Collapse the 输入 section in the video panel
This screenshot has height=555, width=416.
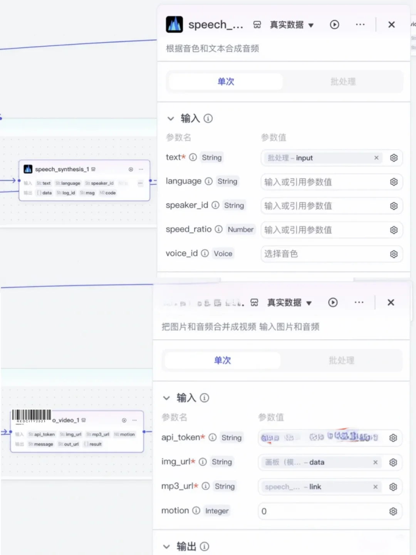166,398
